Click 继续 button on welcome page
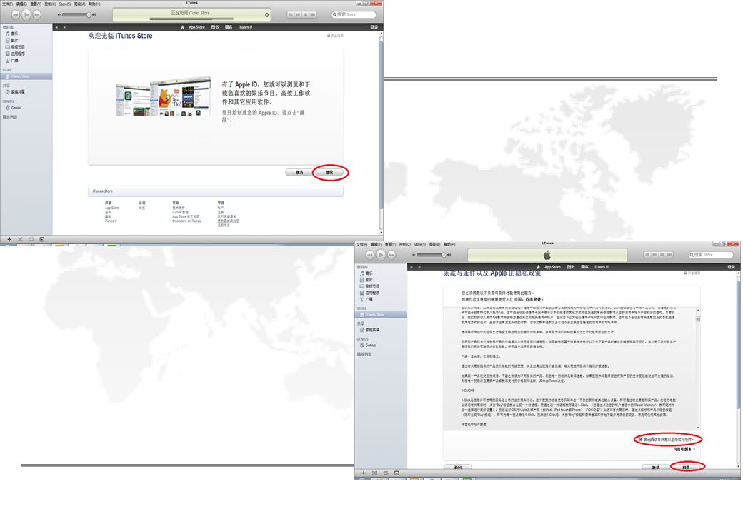Screen dimensions: 743x514 pos(329,172)
